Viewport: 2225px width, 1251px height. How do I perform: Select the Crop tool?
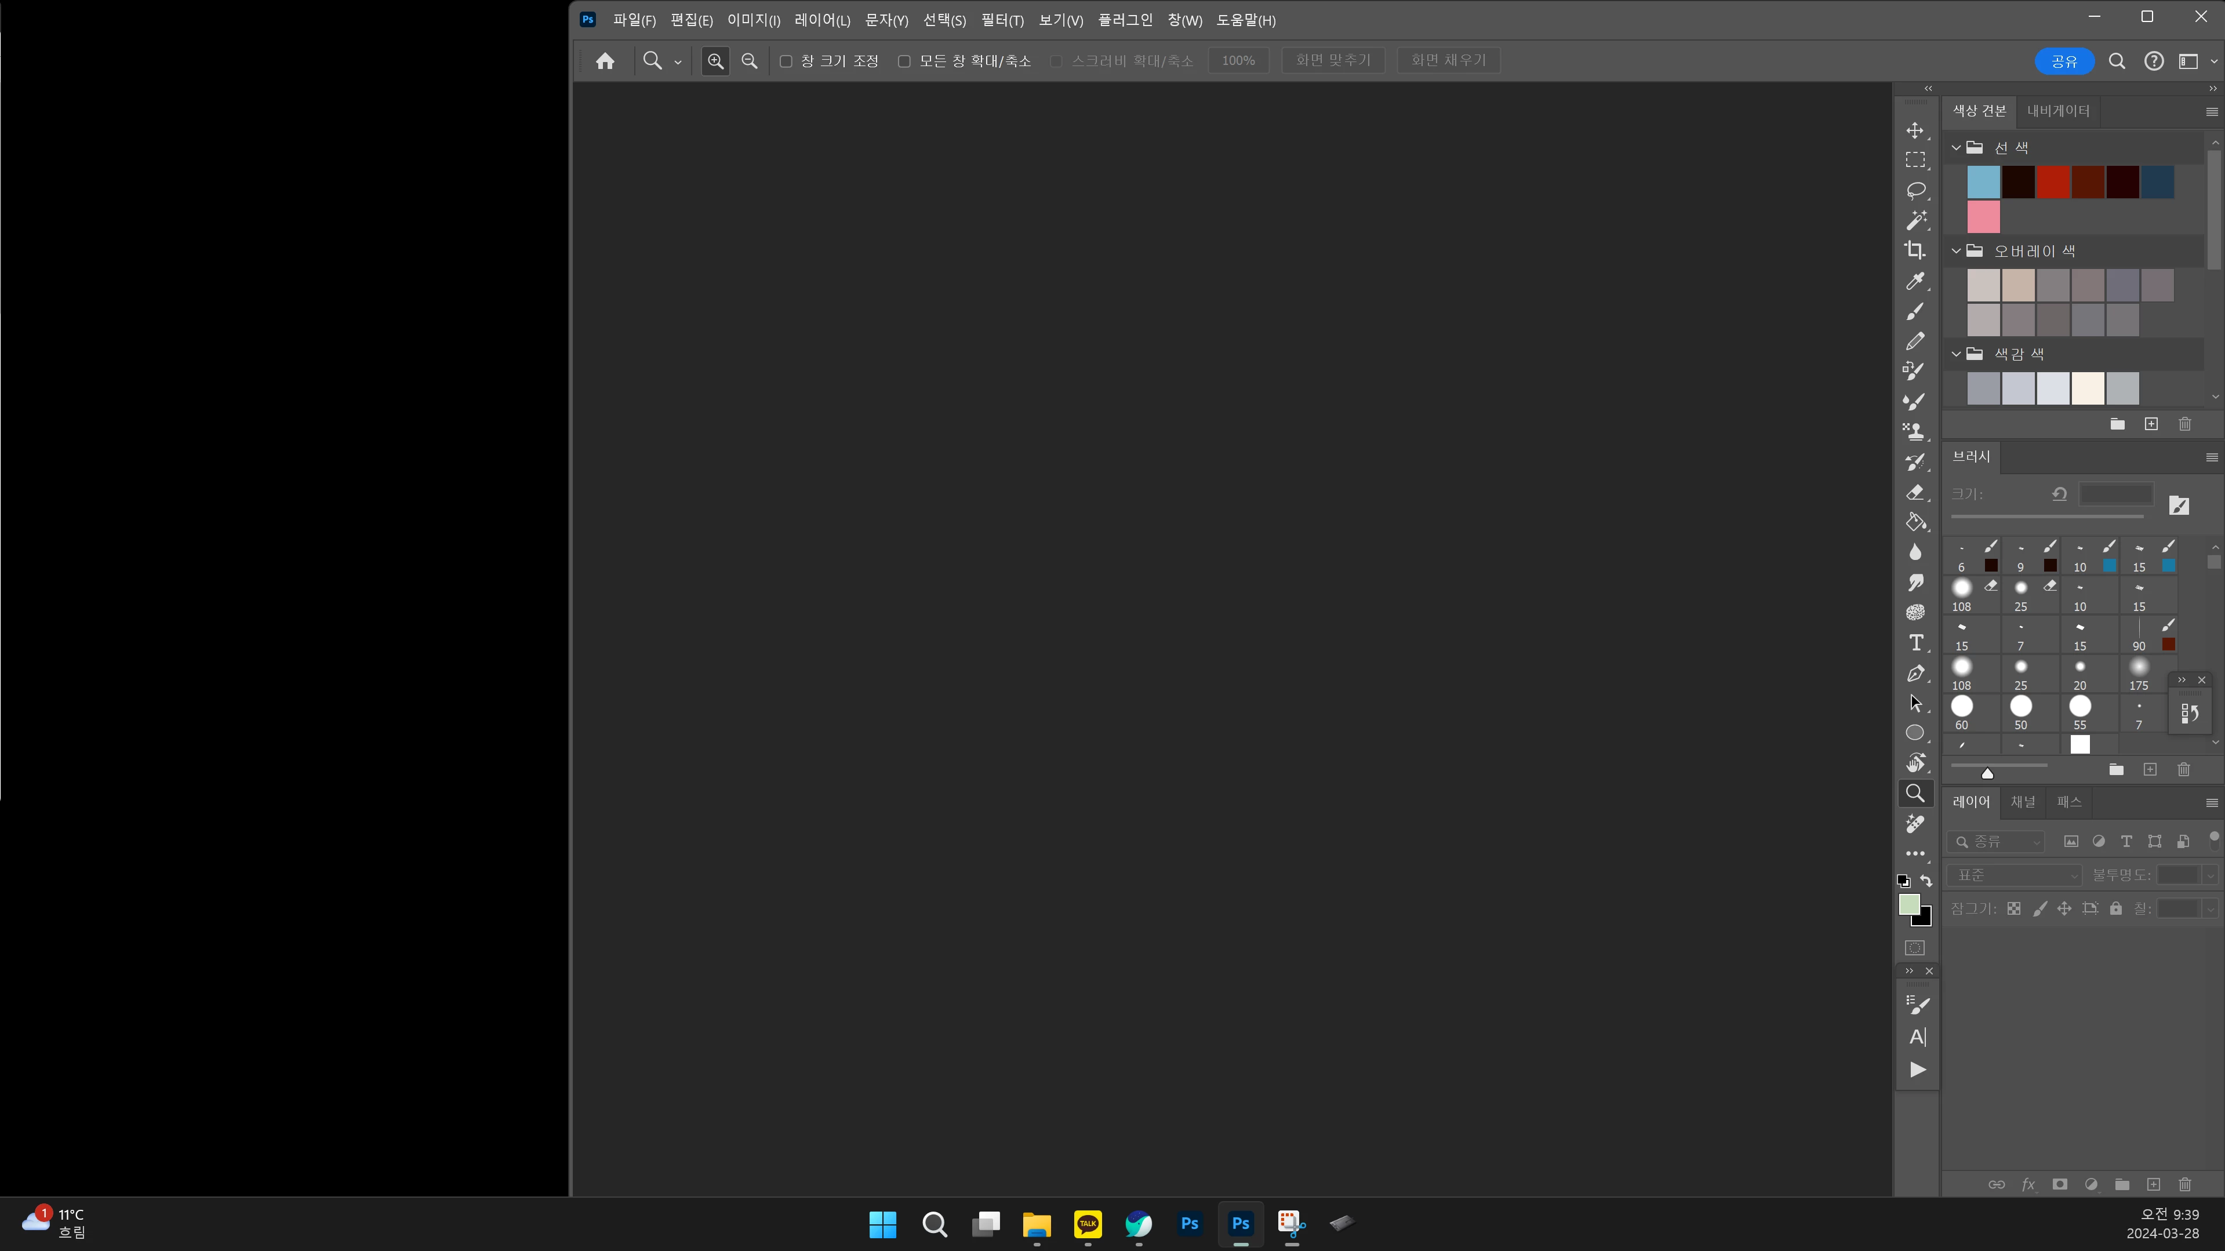[1915, 250]
